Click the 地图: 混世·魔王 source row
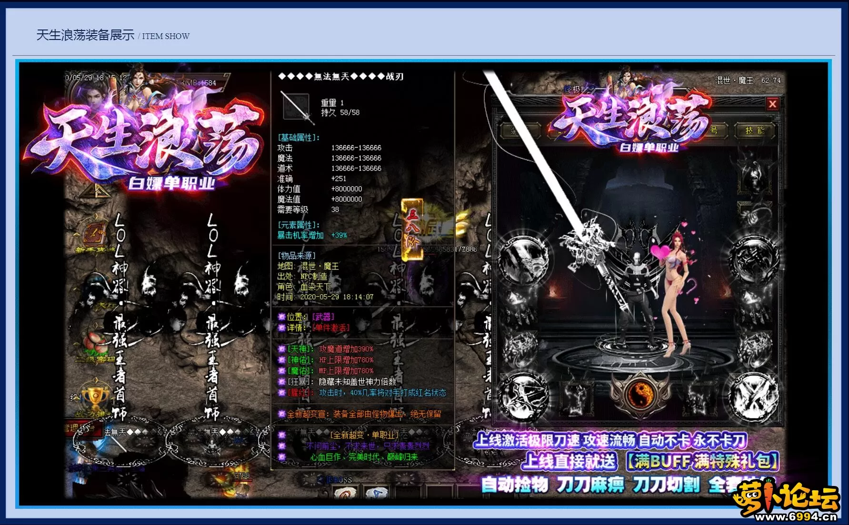 [x=308, y=266]
